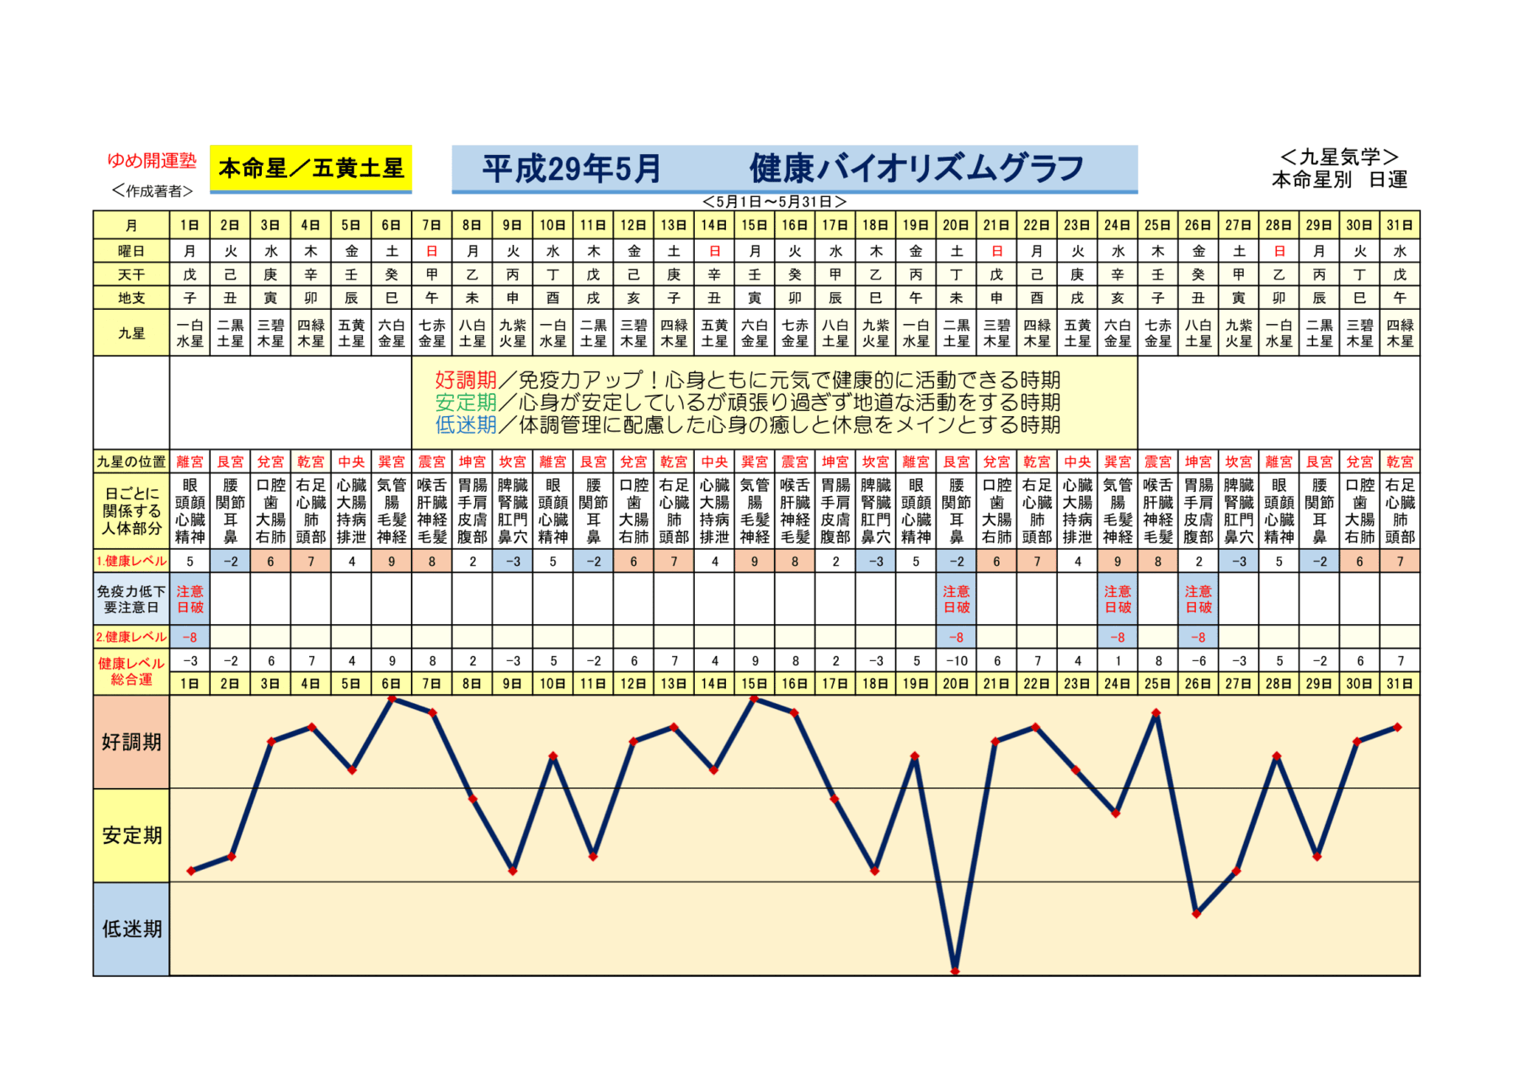Viewport: 1516px width, 1072px height.
Task: Click the 九星の位置 row header
Action: (131, 461)
